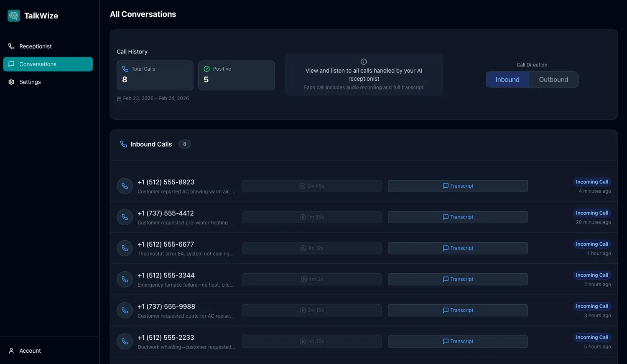
Task: Click the phone icon beside +1 (512) 555-3344
Action: coord(125,279)
